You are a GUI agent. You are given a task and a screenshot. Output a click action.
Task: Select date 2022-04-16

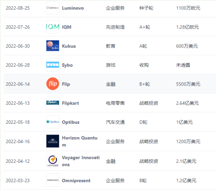pyautogui.click(x=18, y=141)
